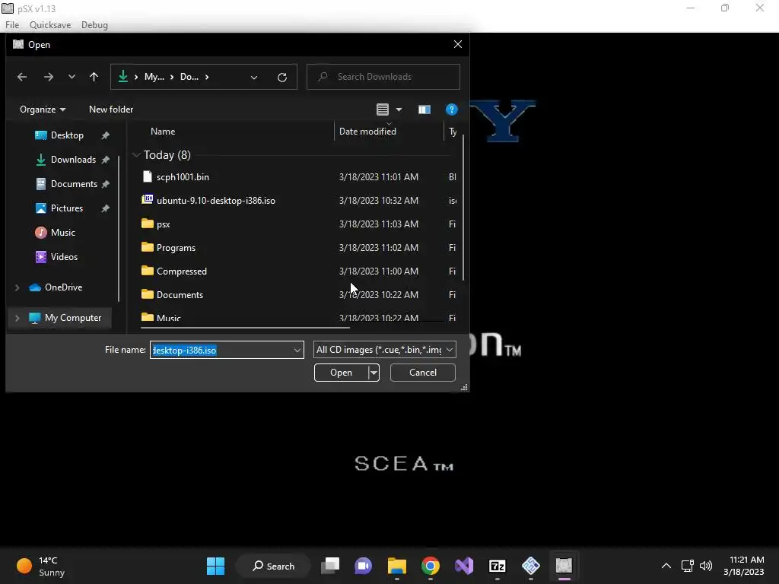Expand the Open button split arrow
Screen dimensions: 779x584
374,373
